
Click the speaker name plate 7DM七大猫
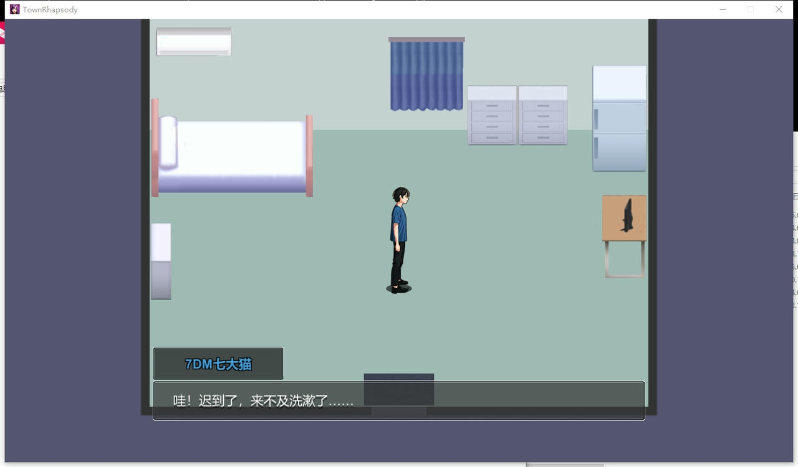pos(218,364)
